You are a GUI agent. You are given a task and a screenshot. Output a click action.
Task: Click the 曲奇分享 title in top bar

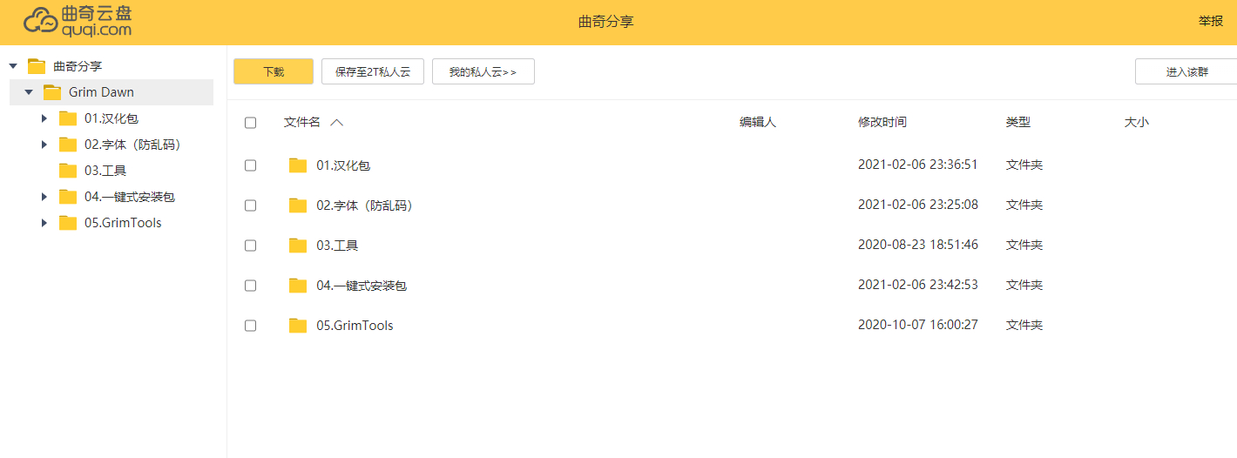[x=606, y=22]
